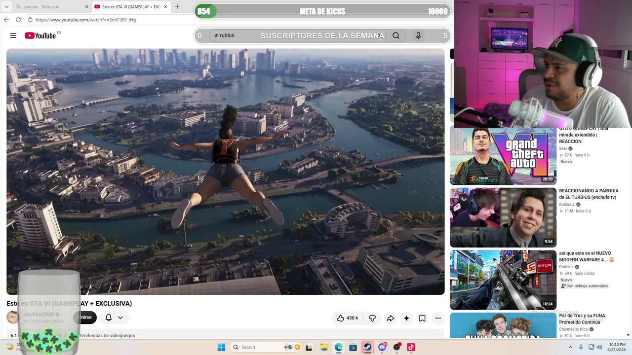Like the video with thumbs-up 430 k

(x=348, y=318)
